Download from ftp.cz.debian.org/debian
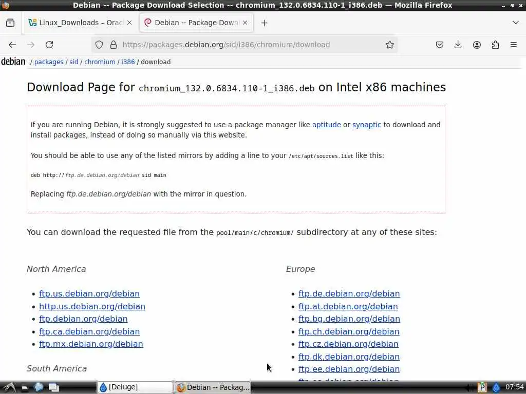This screenshot has width=526, height=394. 348,344
